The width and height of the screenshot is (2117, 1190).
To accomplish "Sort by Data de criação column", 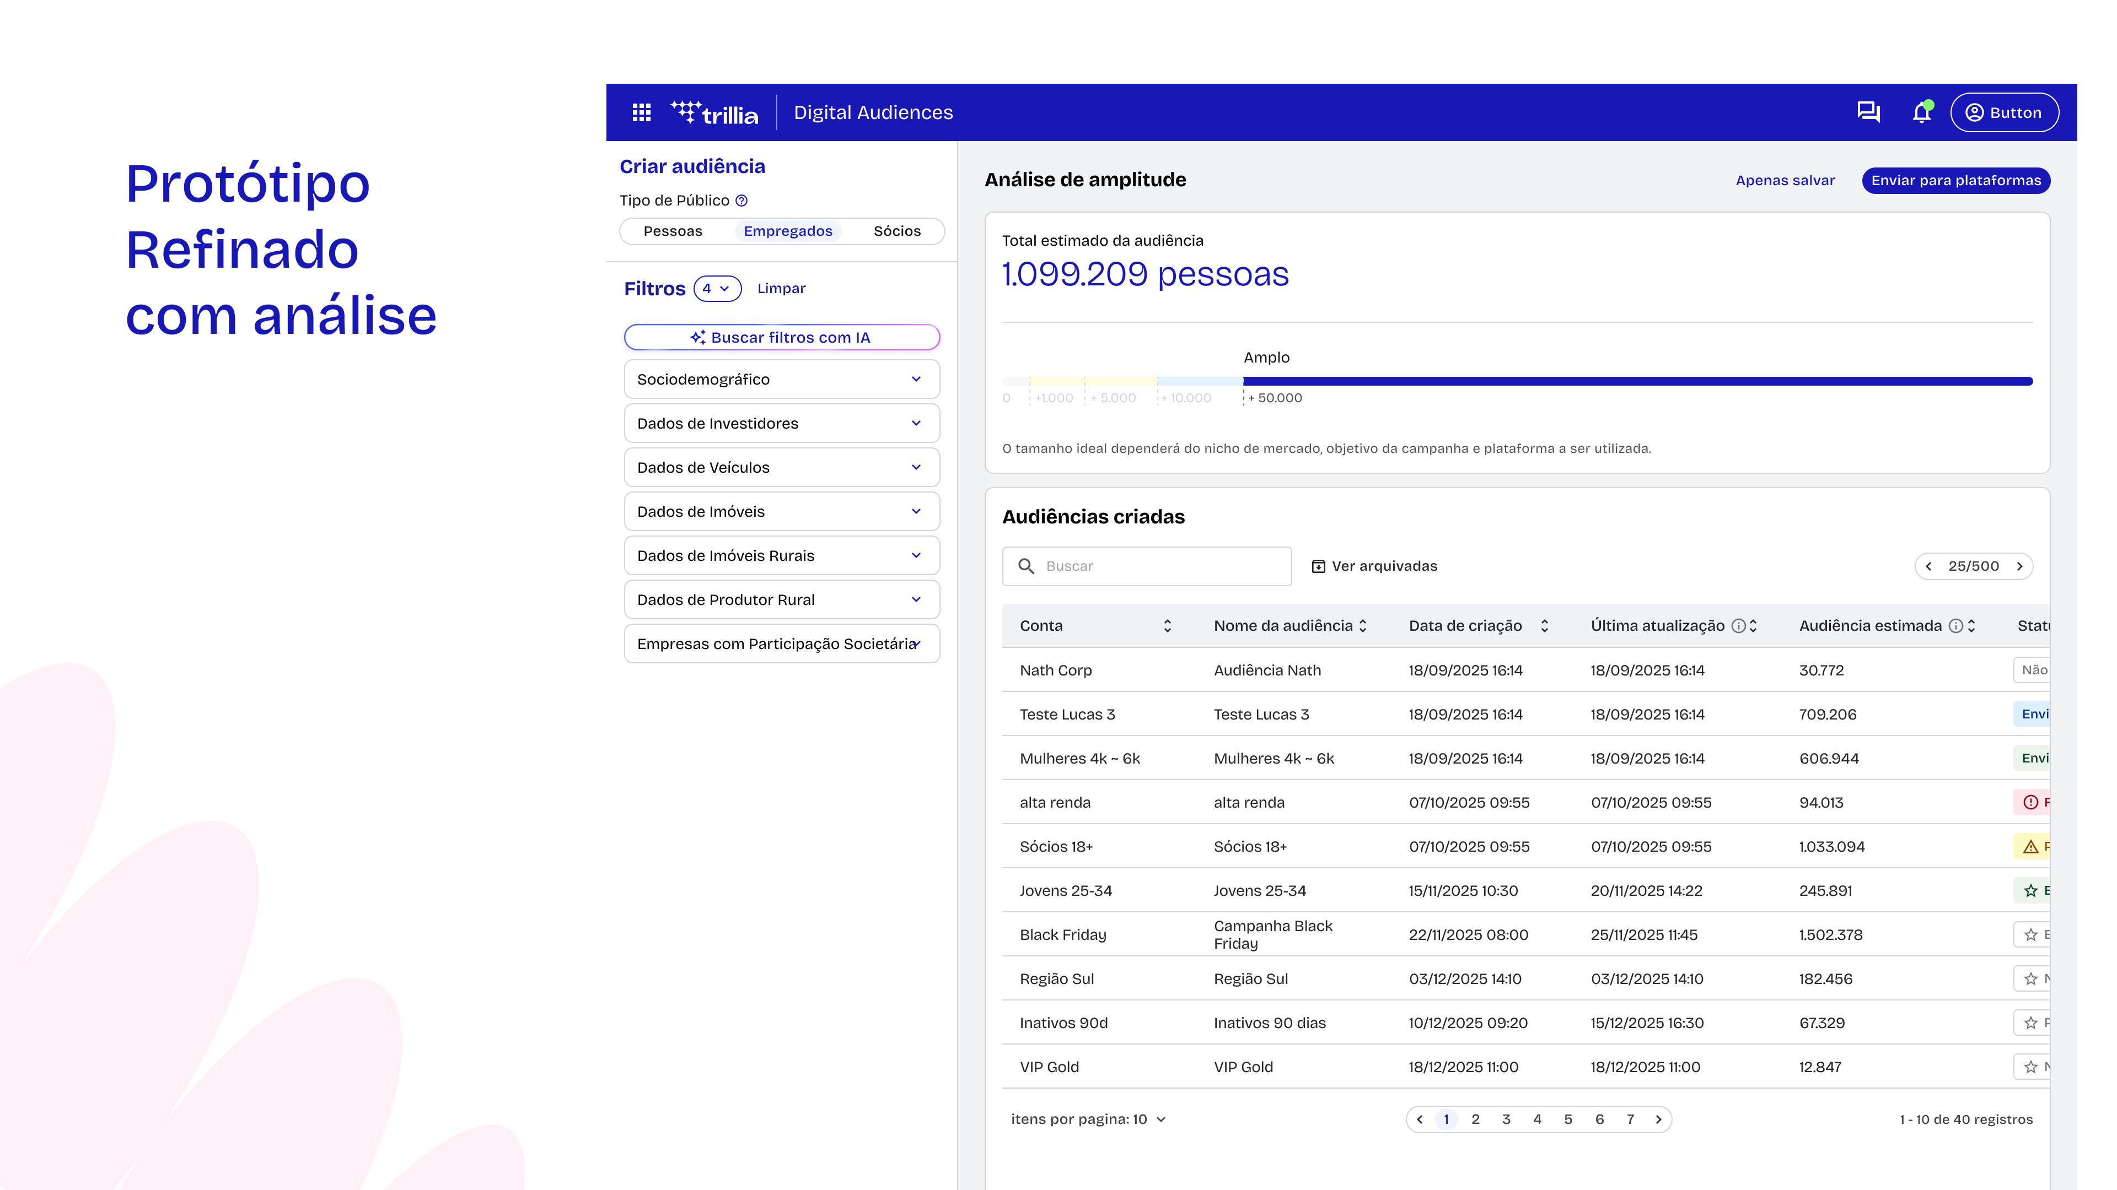I will (x=1544, y=626).
